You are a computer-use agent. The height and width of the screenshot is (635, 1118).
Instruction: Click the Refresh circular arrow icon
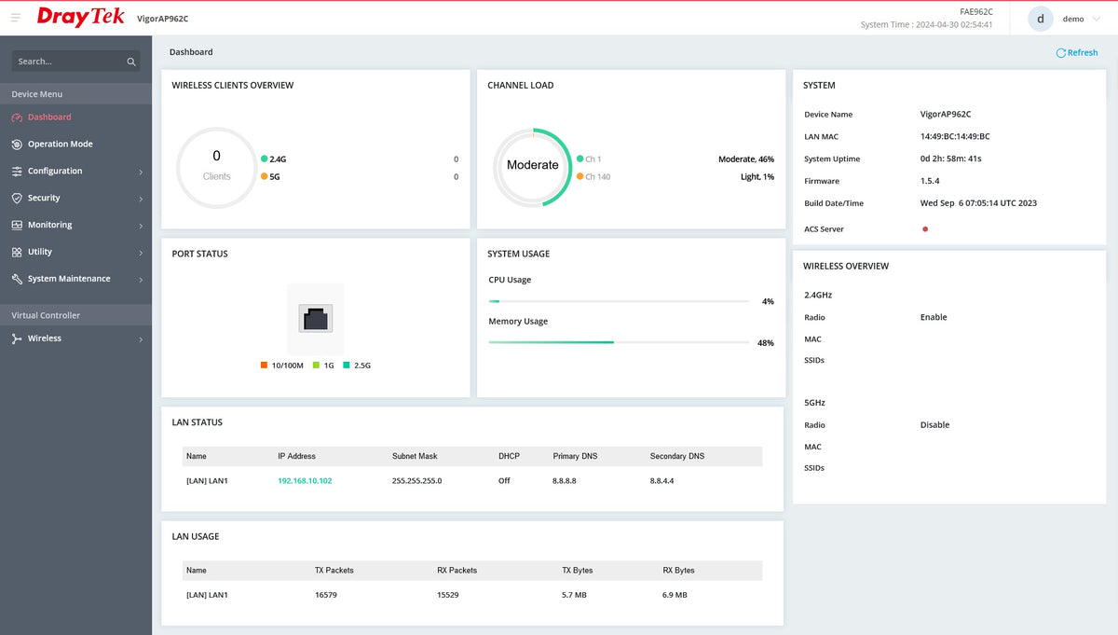(x=1060, y=53)
